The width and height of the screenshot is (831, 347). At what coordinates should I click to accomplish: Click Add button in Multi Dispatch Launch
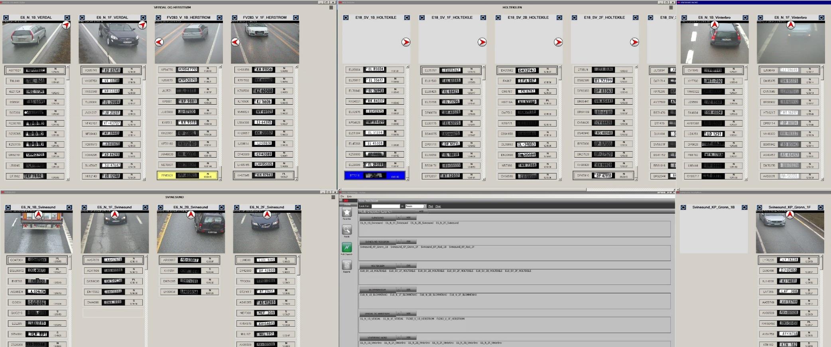(x=421, y=211)
